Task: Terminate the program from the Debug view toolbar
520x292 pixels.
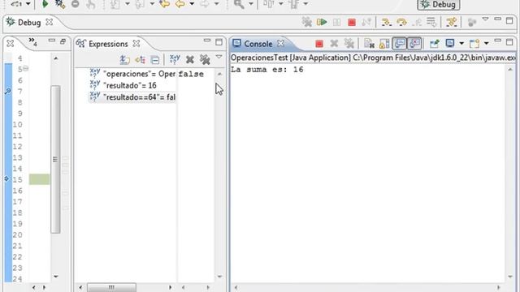Action: click(352, 22)
